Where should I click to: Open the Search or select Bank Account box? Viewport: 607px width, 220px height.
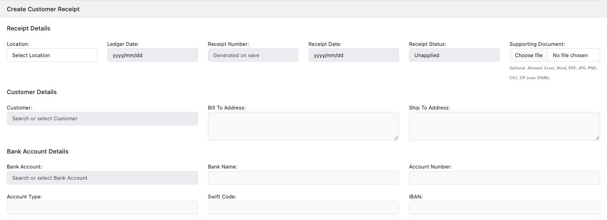(x=103, y=178)
